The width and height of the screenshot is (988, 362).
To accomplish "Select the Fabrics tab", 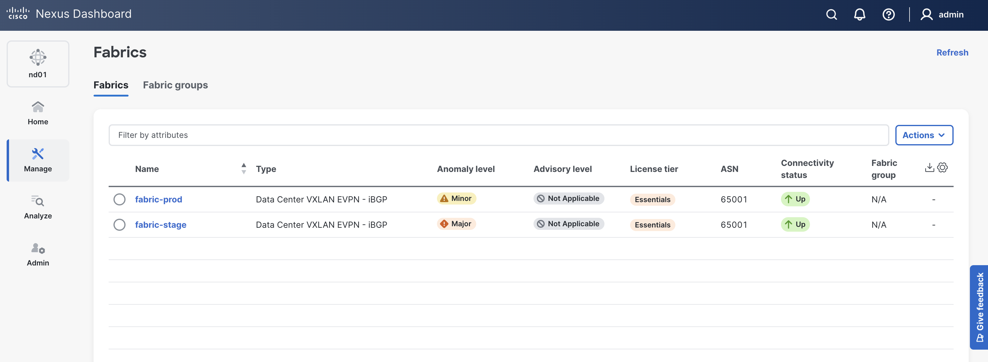I will click(111, 85).
